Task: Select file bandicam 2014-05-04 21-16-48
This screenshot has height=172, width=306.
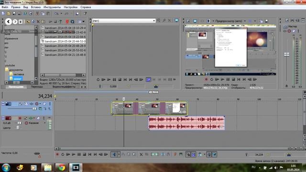Action: [x=64, y=55]
